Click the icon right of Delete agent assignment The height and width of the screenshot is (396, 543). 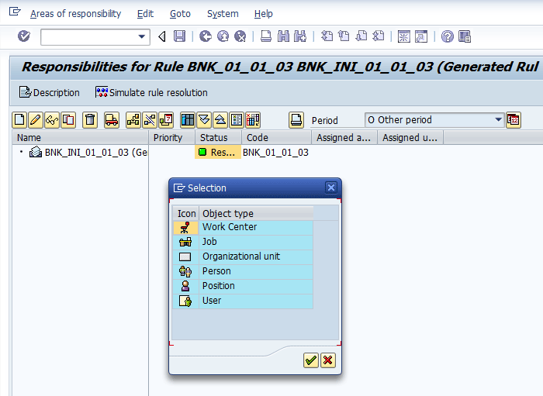click(166, 120)
